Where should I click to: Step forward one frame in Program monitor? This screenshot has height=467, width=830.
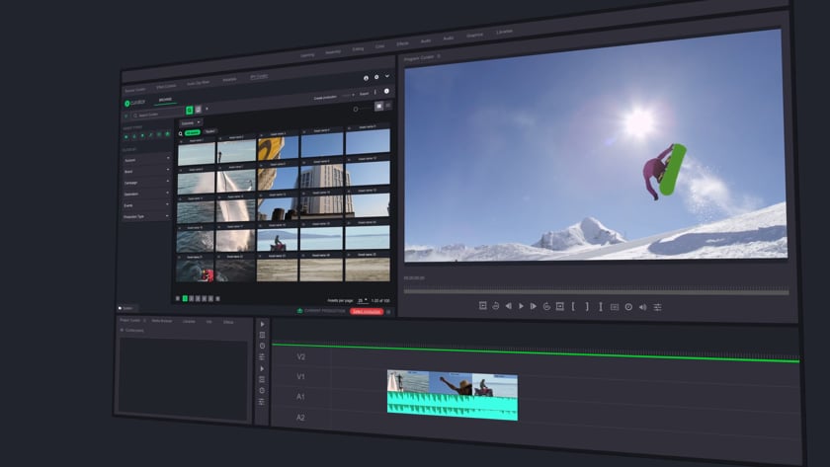click(x=534, y=306)
